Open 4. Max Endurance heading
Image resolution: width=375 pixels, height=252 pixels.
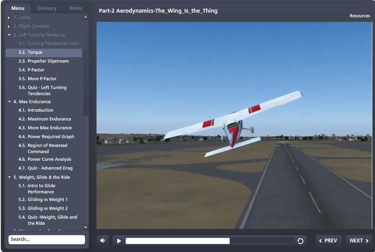(32, 102)
